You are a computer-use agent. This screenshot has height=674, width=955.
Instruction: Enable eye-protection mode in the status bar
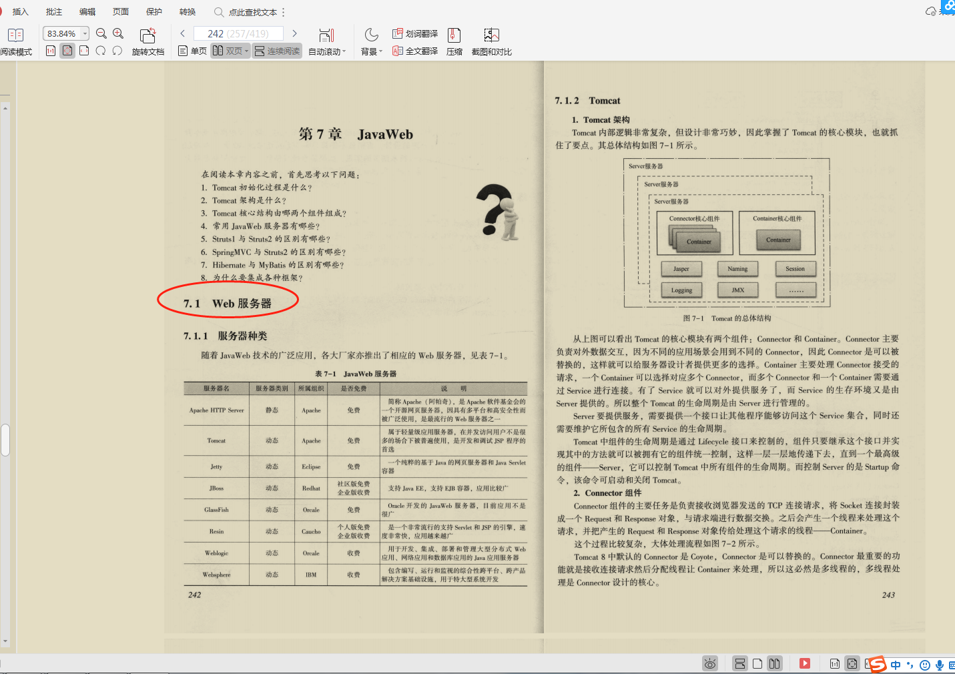click(709, 663)
